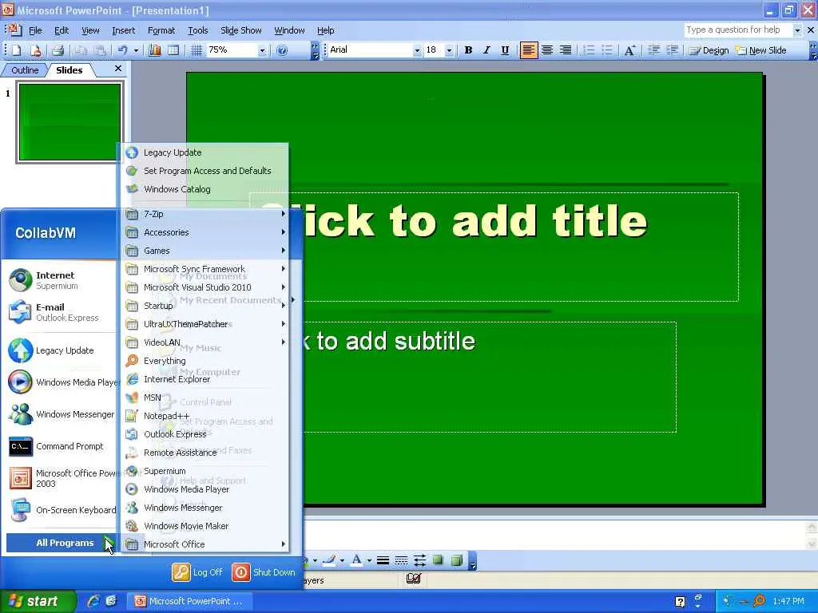Select Align Right

[566, 50]
